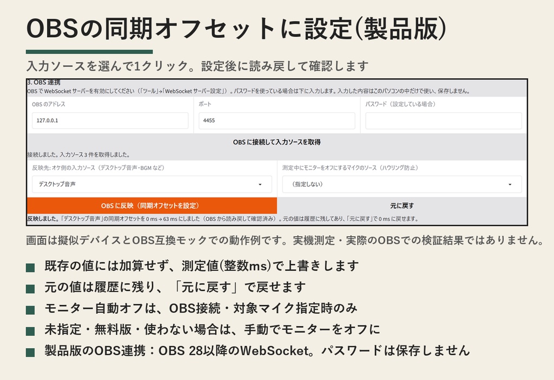Click the green bullet next to 元の値は履歴に残り
The width and height of the screenshot is (554, 380).
(30, 289)
